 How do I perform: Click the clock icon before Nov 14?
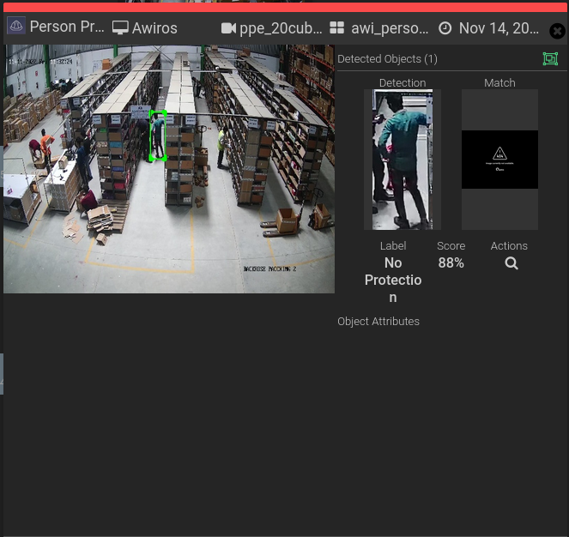pos(445,27)
